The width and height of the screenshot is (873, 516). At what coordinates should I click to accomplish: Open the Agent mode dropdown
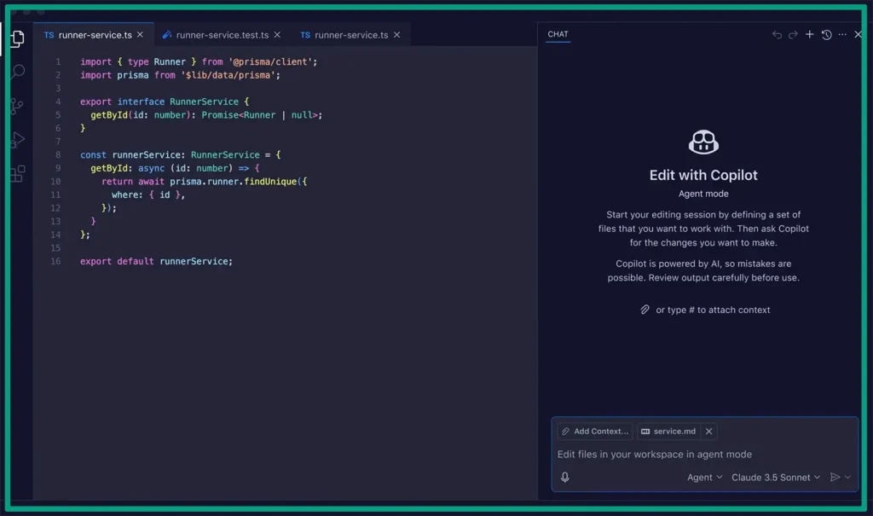[x=704, y=477]
